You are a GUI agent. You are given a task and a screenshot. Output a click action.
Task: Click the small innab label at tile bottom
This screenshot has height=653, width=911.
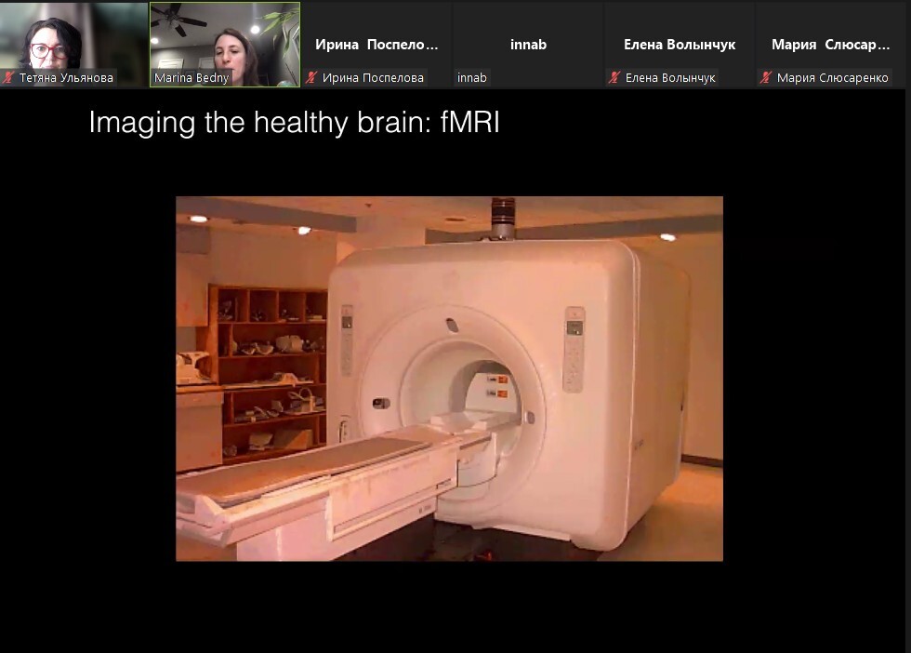pyautogui.click(x=472, y=78)
